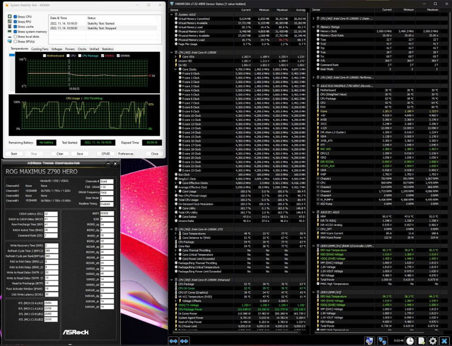Screen dimensions: 452x346
Task: Expand Core Temperatures row
Action: pyautogui.click(x=176, y=234)
